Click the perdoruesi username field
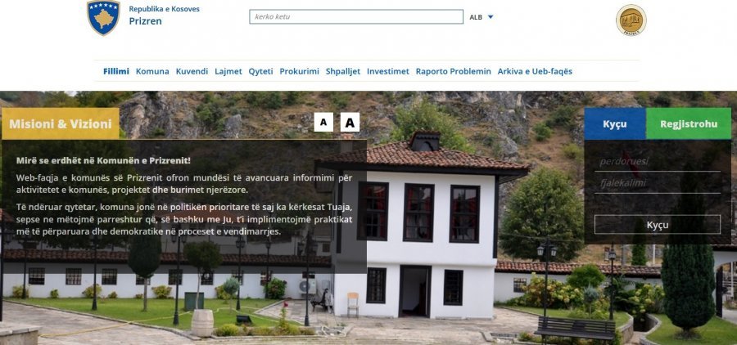Image resolution: width=737 pixels, height=345 pixels. point(657,162)
